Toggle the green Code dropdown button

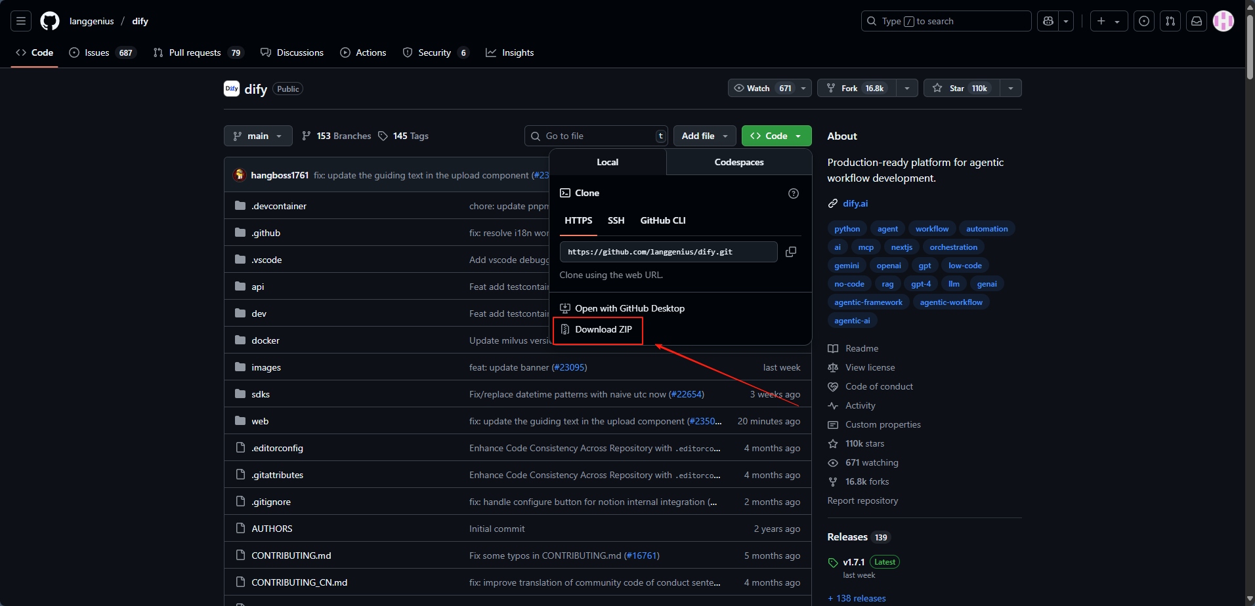776,136
